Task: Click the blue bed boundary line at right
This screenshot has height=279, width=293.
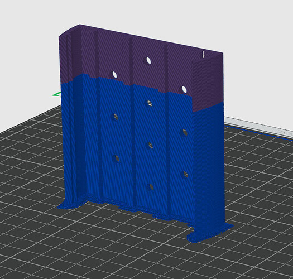Action: pos(259,132)
